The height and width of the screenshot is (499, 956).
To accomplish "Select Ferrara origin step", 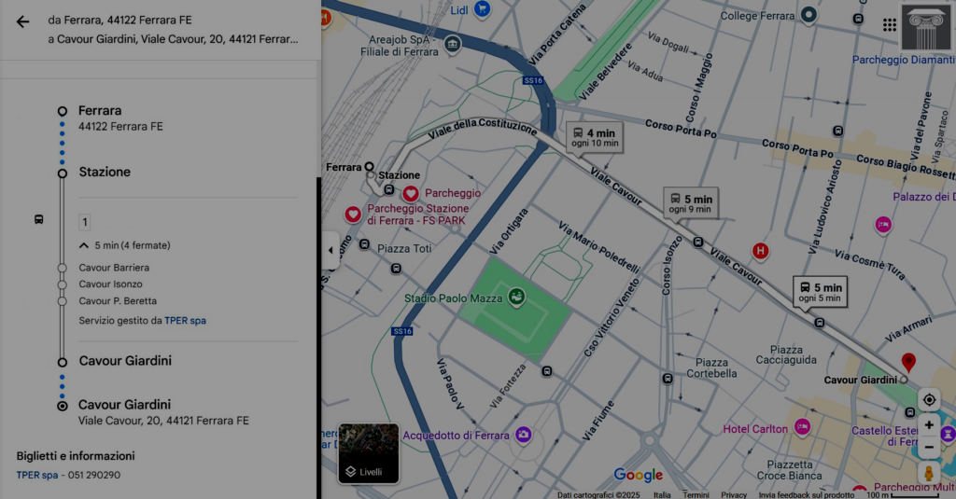I will 99,111.
